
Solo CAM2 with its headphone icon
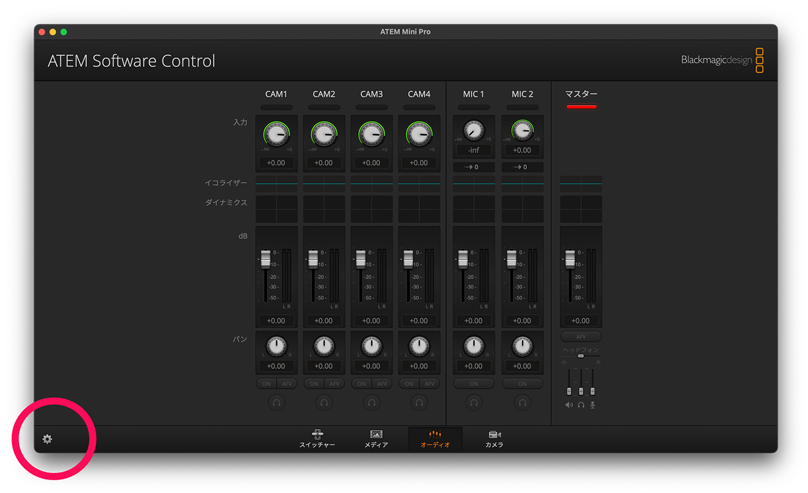[324, 402]
